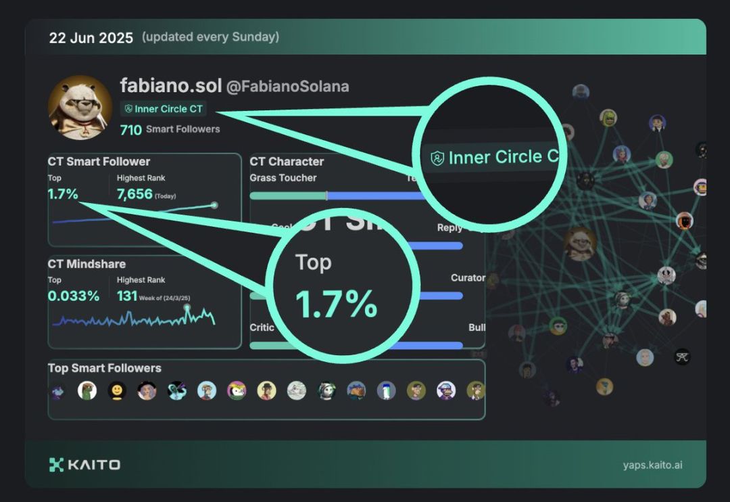Screen dimensions: 730x502
Task: Click the Kaito logo in the footer
Action: pos(84,464)
